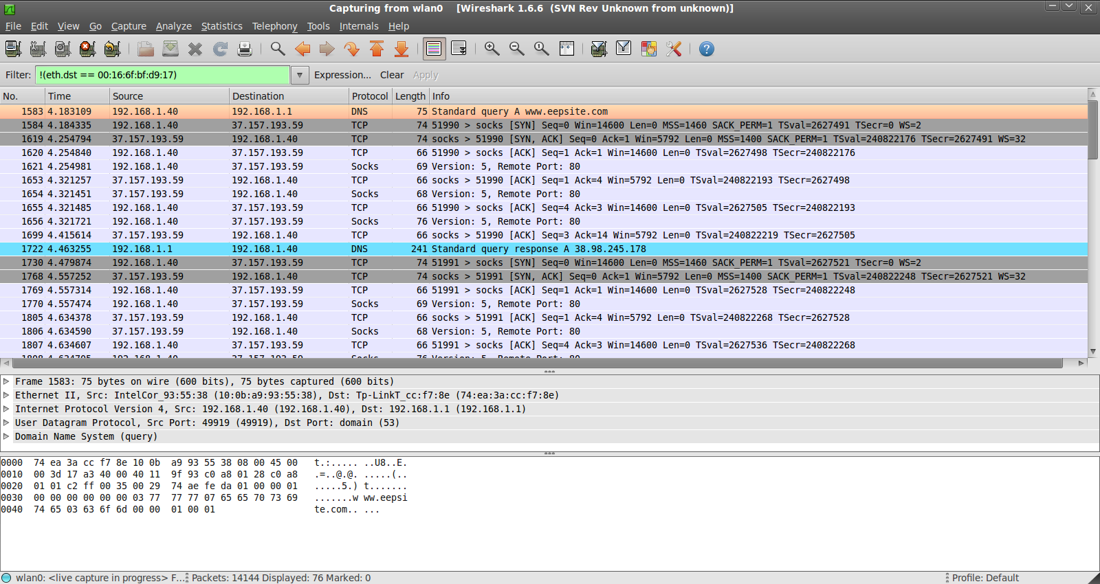The height and width of the screenshot is (584, 1100).
Task: Sort by Protocol column header
Action: pos(371,96)
